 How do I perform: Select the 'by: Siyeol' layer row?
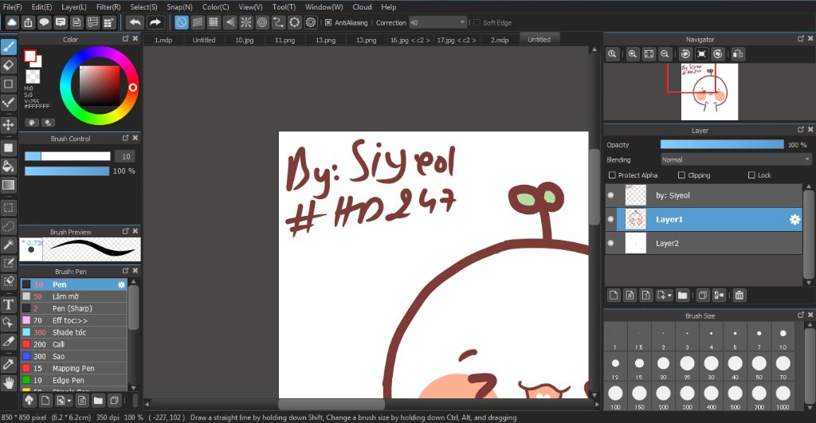pyautogui.click(x=704, y=196)
